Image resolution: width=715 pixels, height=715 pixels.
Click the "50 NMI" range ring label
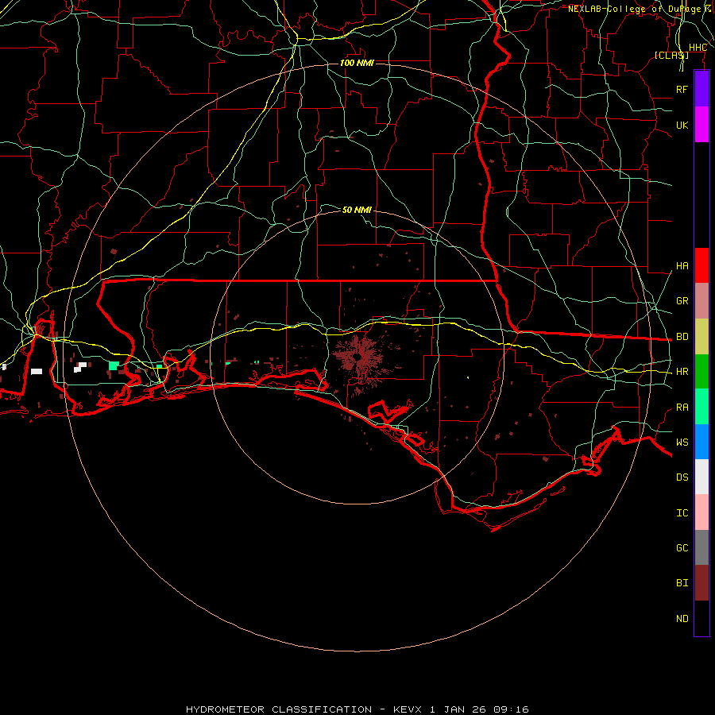click(x=357, y=210)
